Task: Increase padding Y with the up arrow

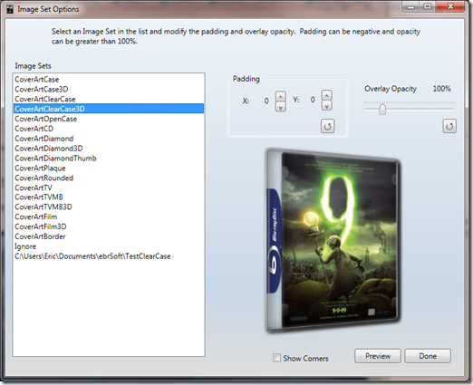Action: pos(327,95)
